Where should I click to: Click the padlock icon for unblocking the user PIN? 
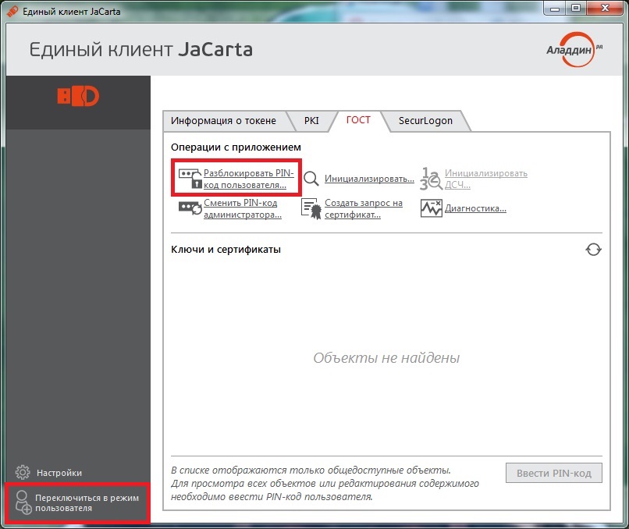tap(190, 179)
